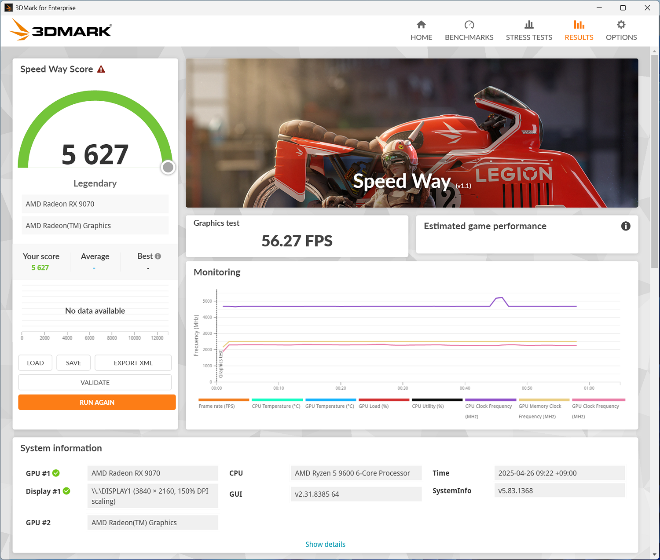The height and width of the screenshot is (560, 660).
Task: Click the green checkmark beside GPU #1
Action: pyautogui.click(x=56, y=473)
